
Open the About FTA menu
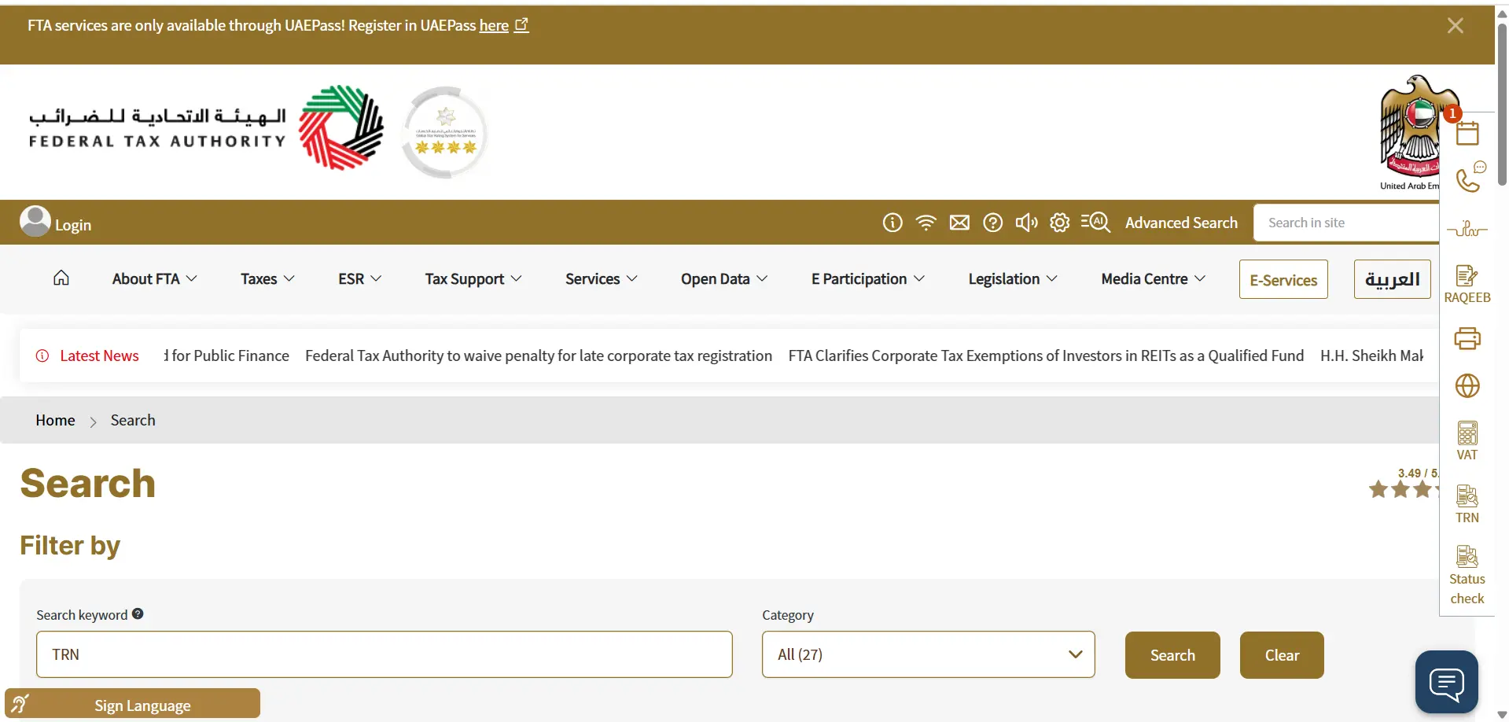154,279
